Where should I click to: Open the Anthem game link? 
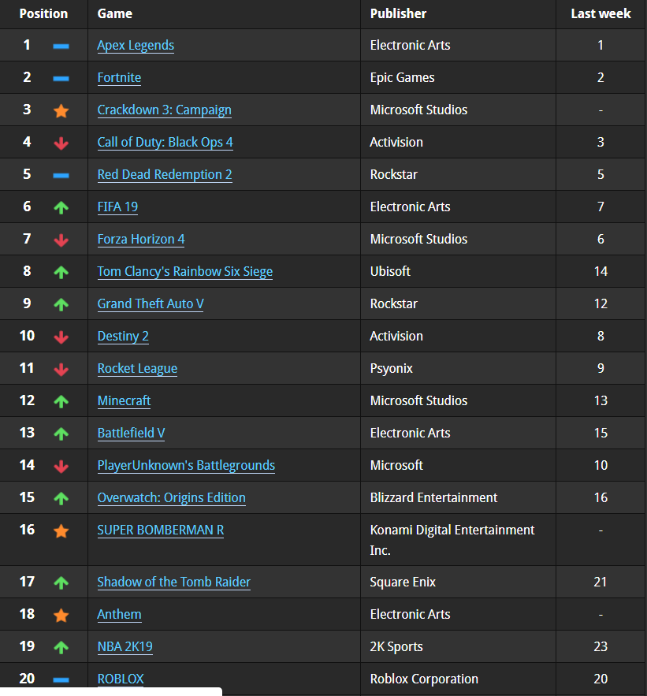[119, 614]
